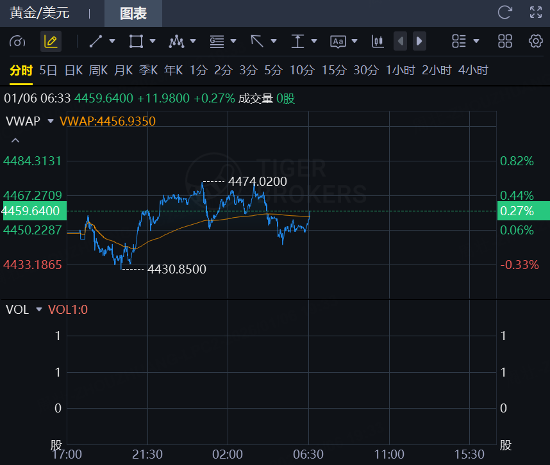Image resolution: width=550 pixels, height=465 pixels.
Task: Open the line tool dropdown arrow
Action: [x=112, y=42]
